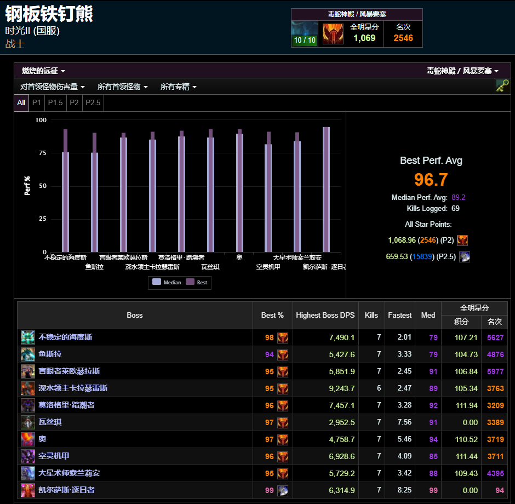Click the golden key icon

pos(502,86)
